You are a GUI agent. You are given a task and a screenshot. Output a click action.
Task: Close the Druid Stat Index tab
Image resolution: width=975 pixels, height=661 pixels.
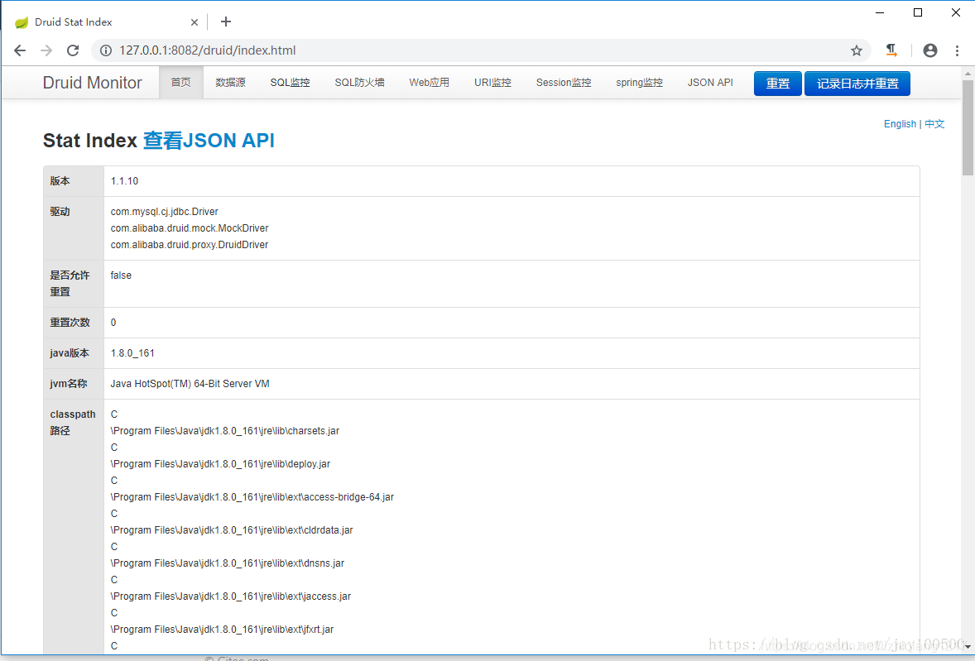tap(194, 22)
